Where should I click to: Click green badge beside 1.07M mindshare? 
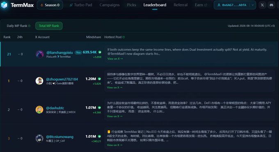99,108
